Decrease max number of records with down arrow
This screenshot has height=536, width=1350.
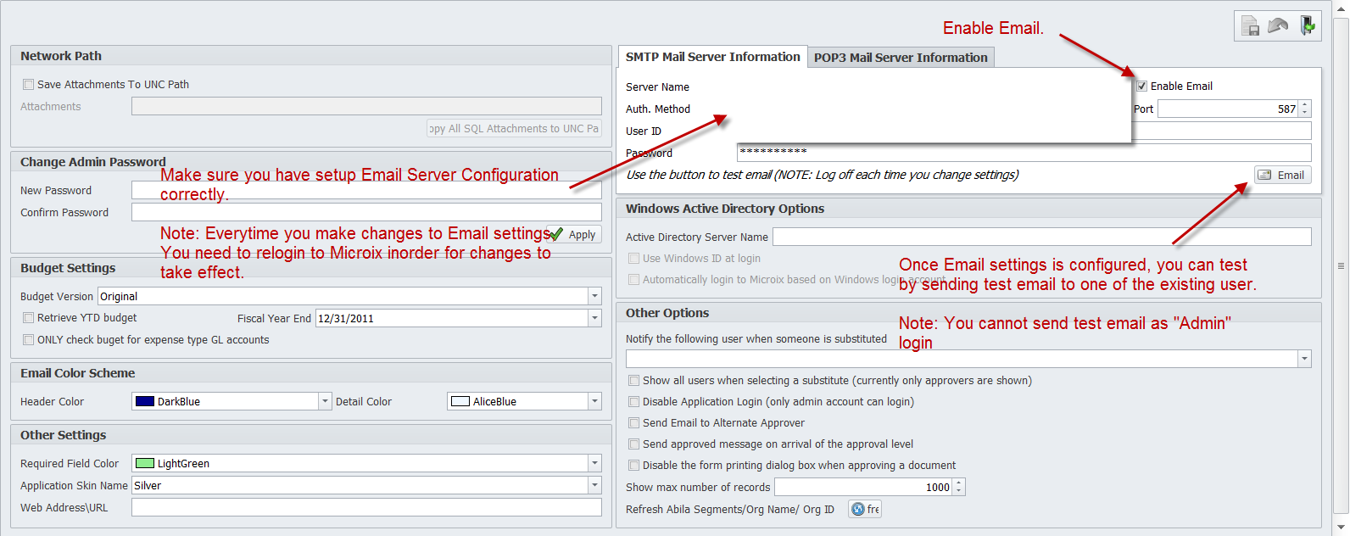pyautogui.click(x=959, y=491)
